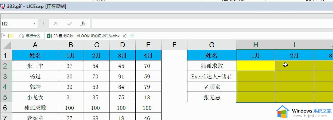Screen dimensions: 333x120
Task: Click the 2月 header in column I
Action: [294, 55]
